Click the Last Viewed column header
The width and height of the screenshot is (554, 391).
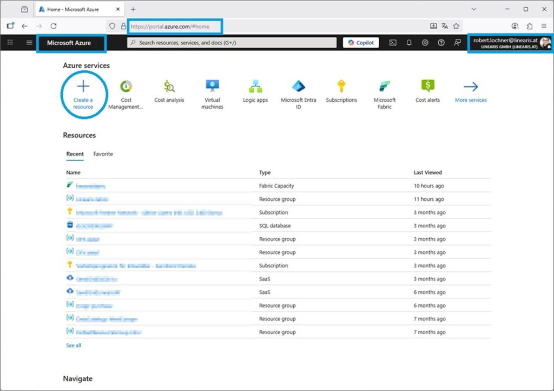coord(427,173)
